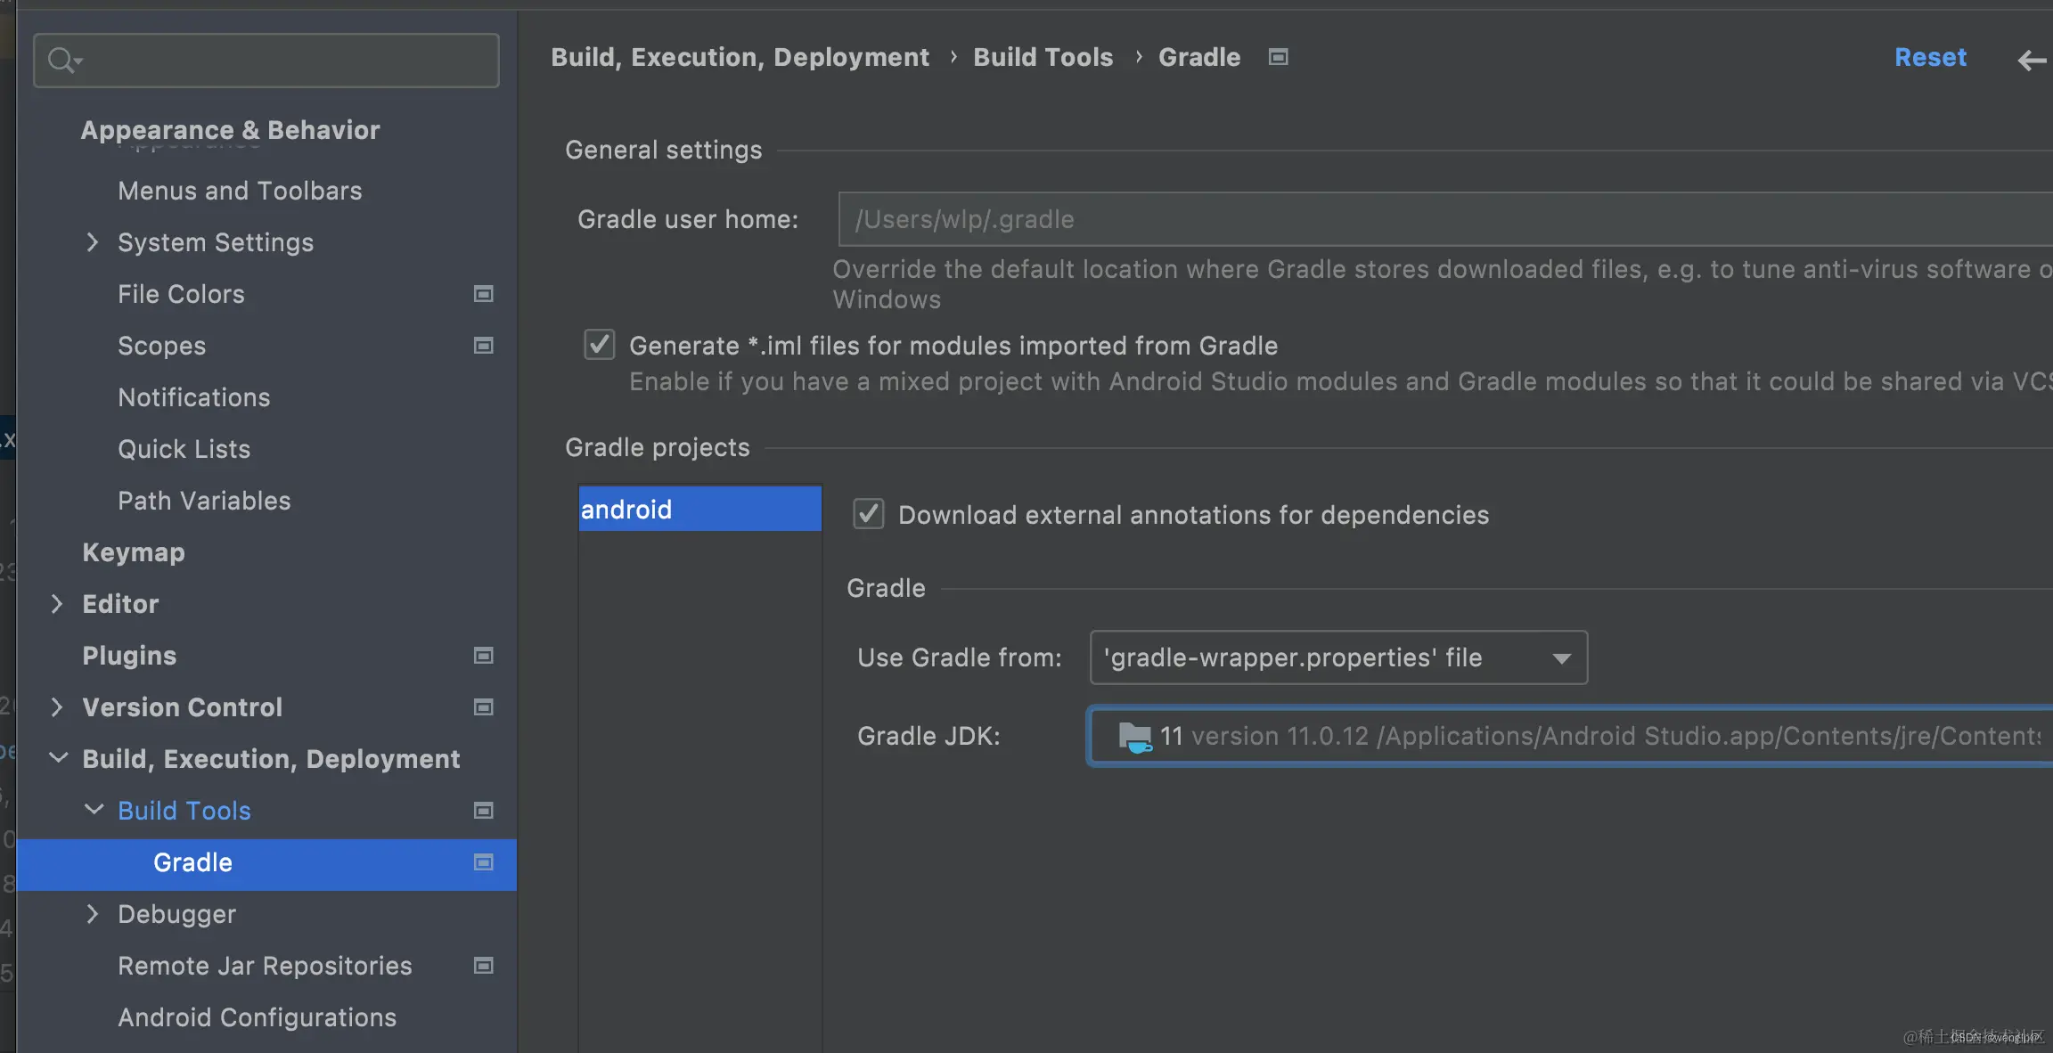Image resolution: width=2053 pixels, height=1053 pixels.
Task: Click project-level icon beside Version Control
Action: [483, 707]
